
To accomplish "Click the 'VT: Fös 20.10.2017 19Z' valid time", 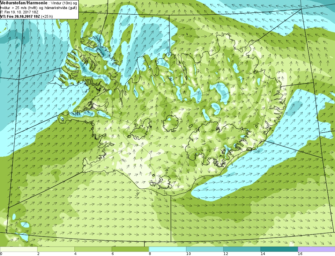I will point(20,16).
